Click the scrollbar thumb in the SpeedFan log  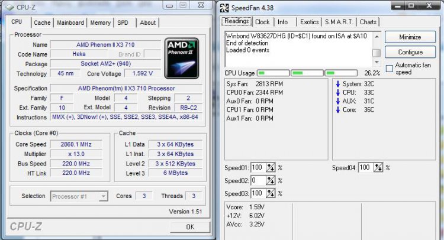tap(377, 53)
